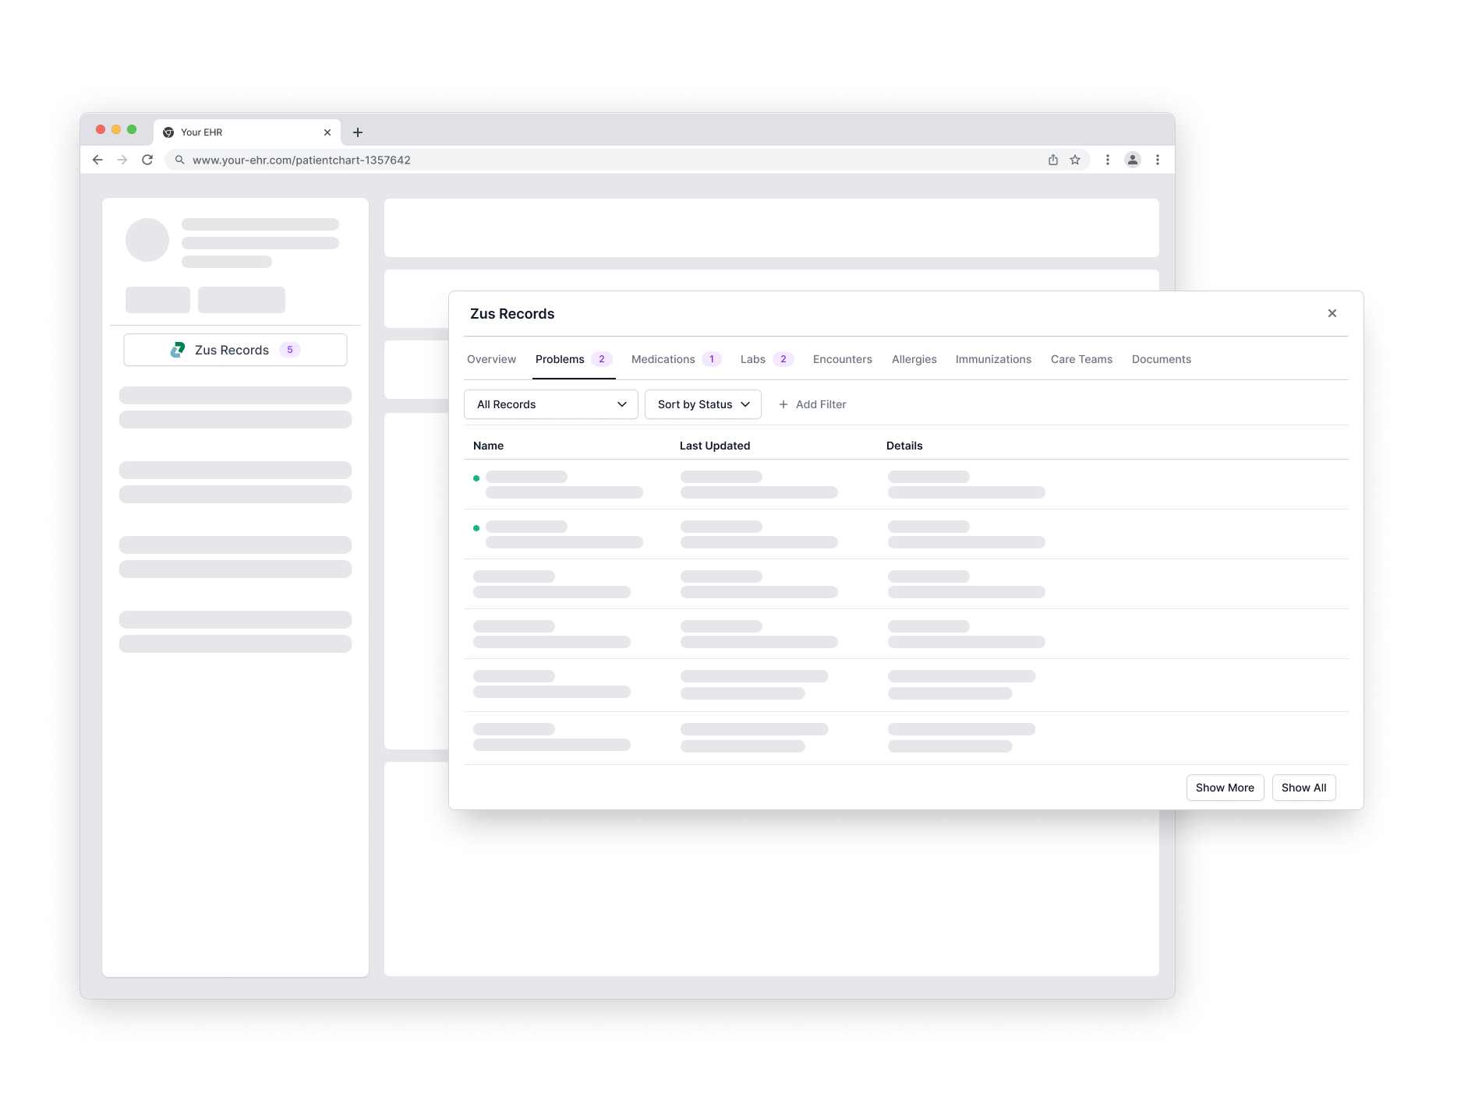Open the Documents tab
This screenshot has width=1482, height=1093.
click(1162, 359)
